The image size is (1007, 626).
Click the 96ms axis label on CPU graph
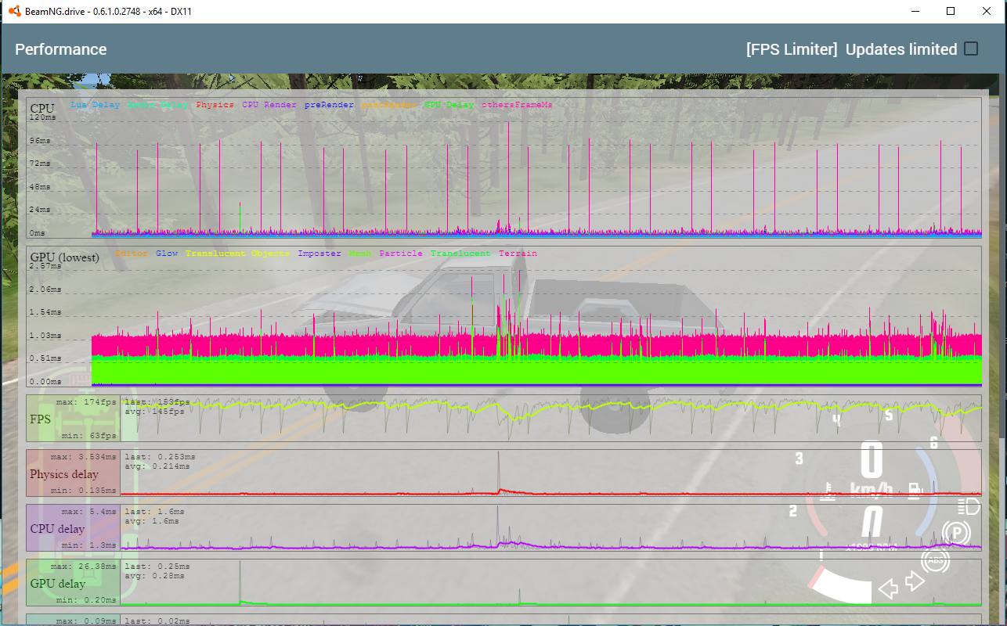tap(39, 141)
